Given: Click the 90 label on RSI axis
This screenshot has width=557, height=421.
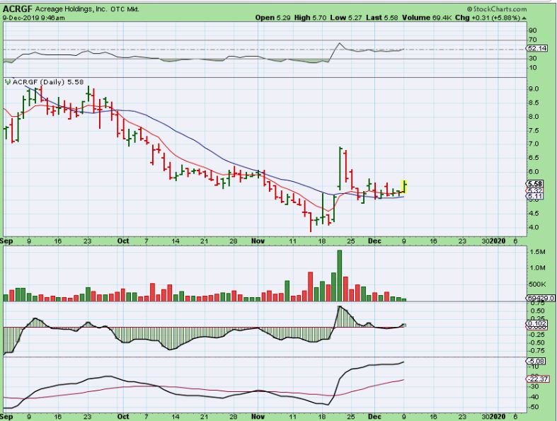Looking at the screenshot, I should tap(532, 30).
